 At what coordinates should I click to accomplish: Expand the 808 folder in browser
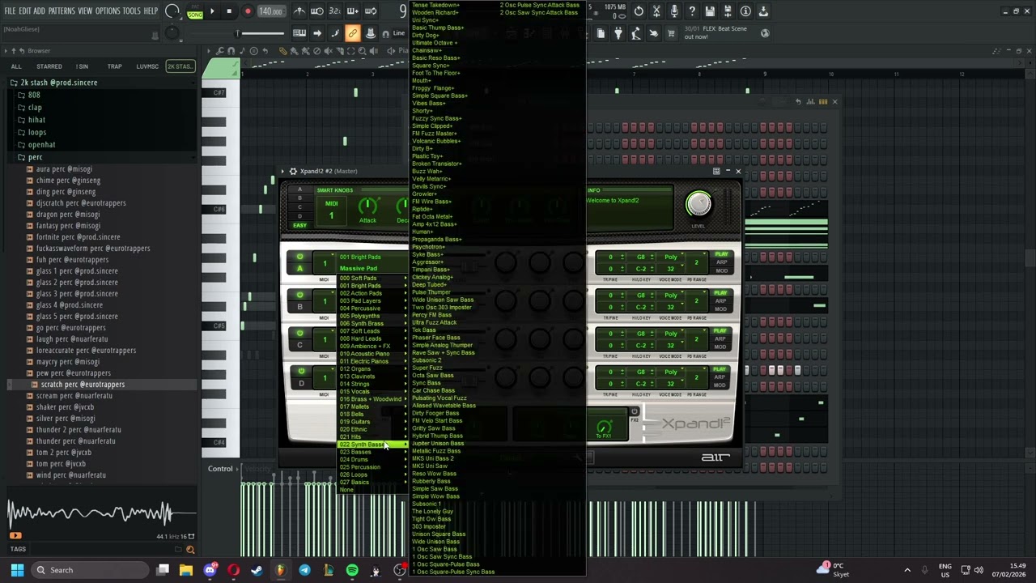tap(34, 95)
